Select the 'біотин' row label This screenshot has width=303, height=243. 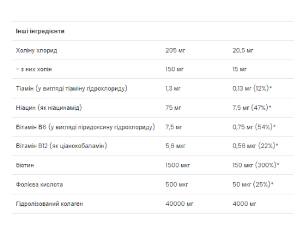25,165
